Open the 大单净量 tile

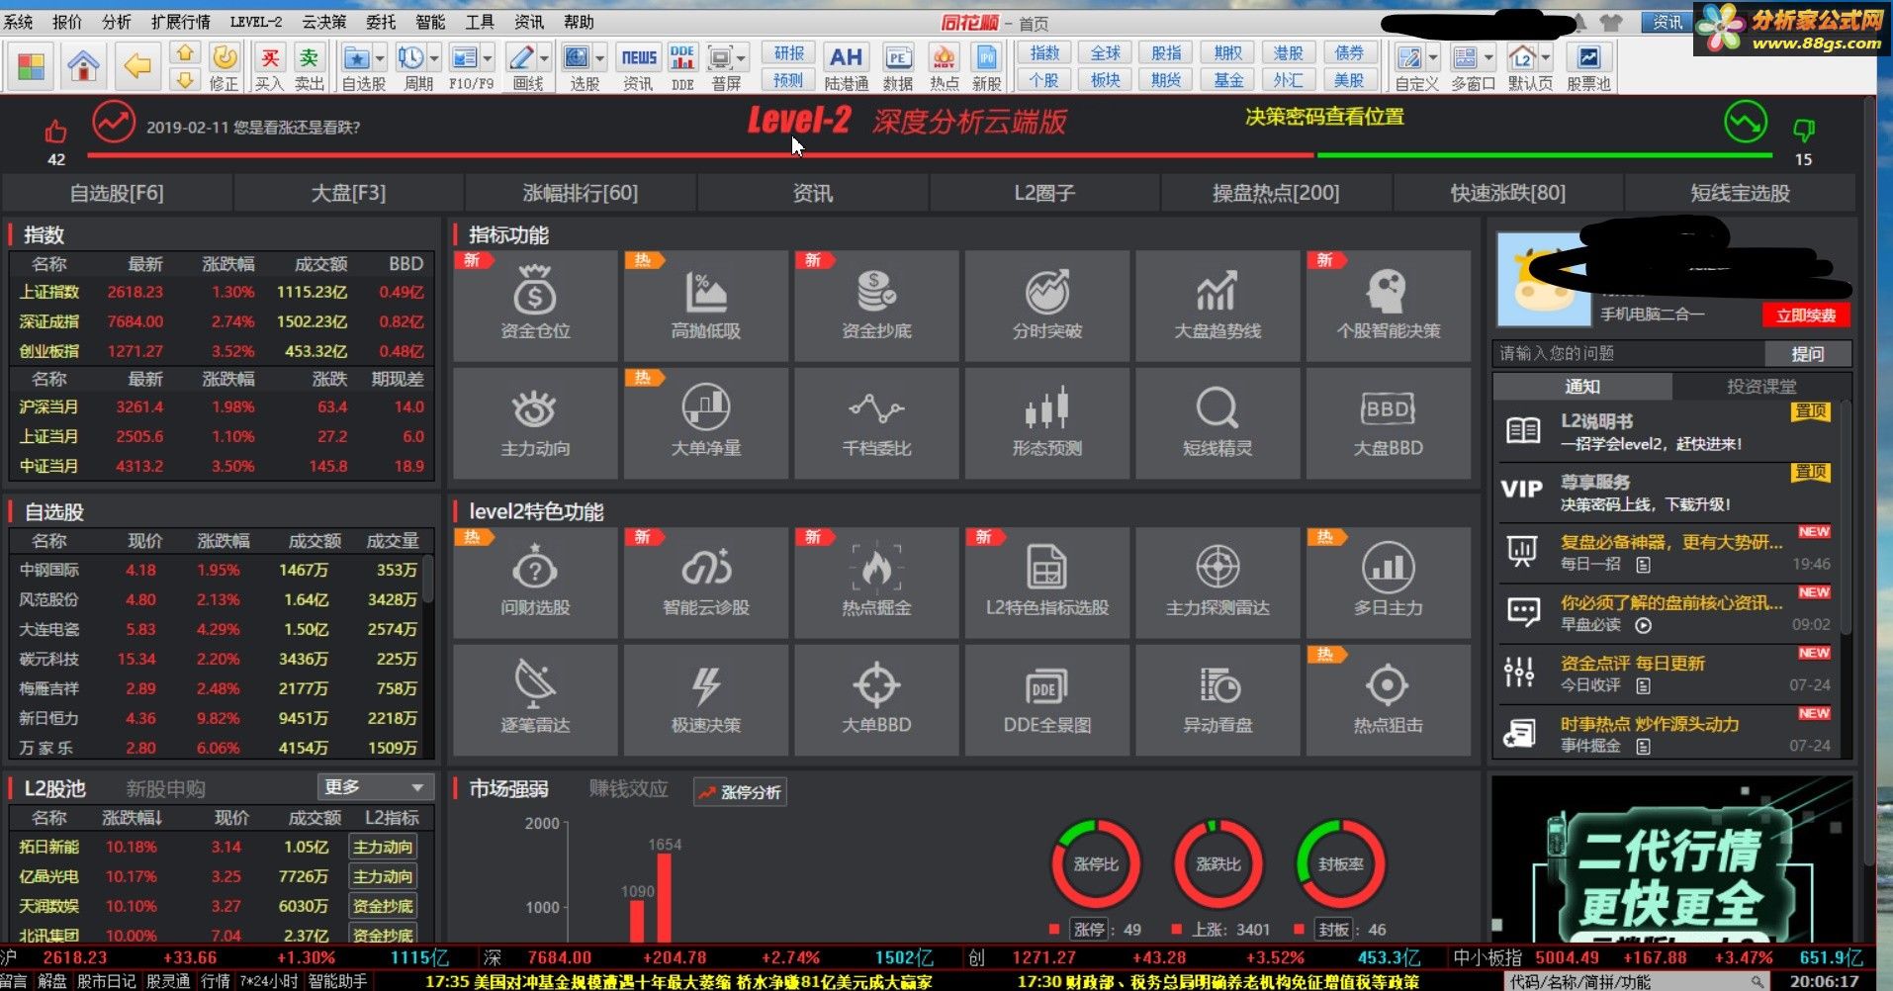pyautogui.click(x=706, y=423)
